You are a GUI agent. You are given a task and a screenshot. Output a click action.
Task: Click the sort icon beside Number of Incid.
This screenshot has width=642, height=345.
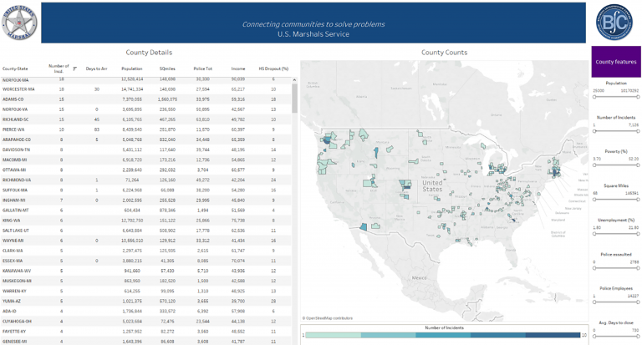pos(74,68)
